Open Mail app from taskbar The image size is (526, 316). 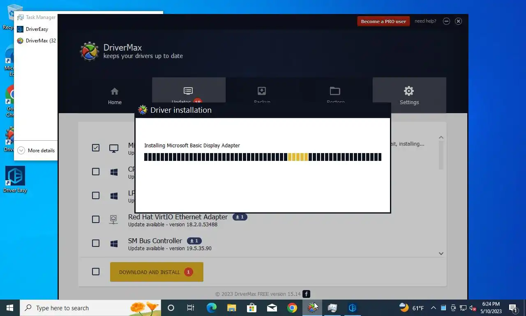pyautogui.click(x=272, y=308)
